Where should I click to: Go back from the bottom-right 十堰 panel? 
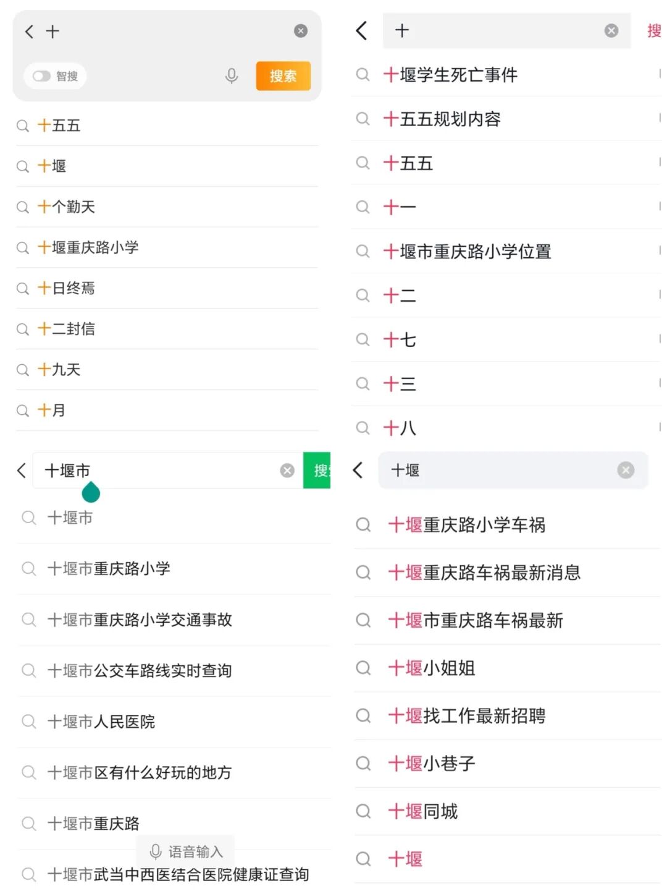pos(358,470)
